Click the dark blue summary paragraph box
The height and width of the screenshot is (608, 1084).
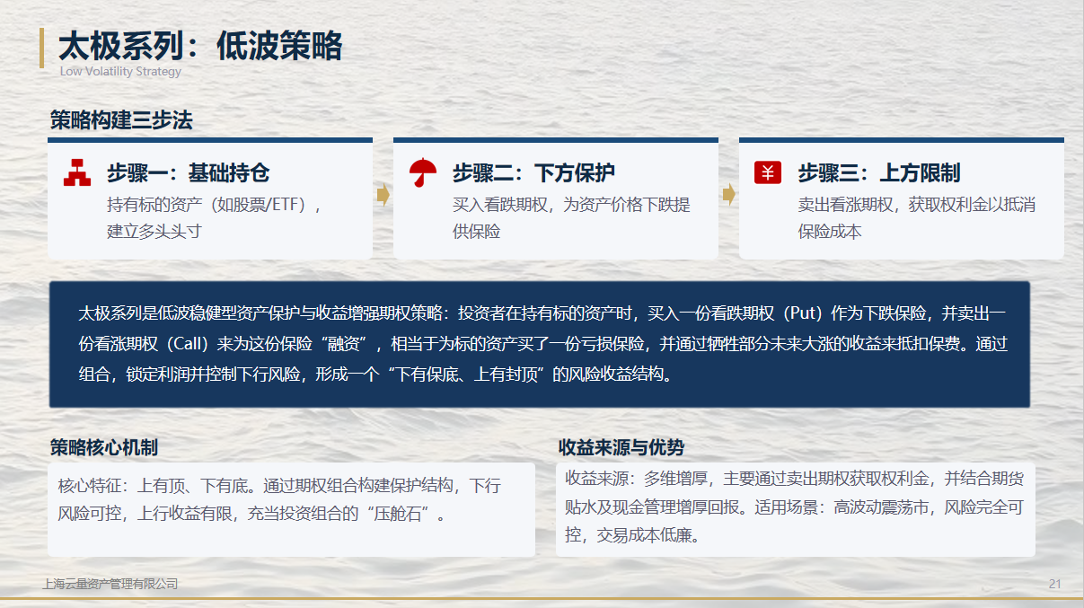pos(540,344)
